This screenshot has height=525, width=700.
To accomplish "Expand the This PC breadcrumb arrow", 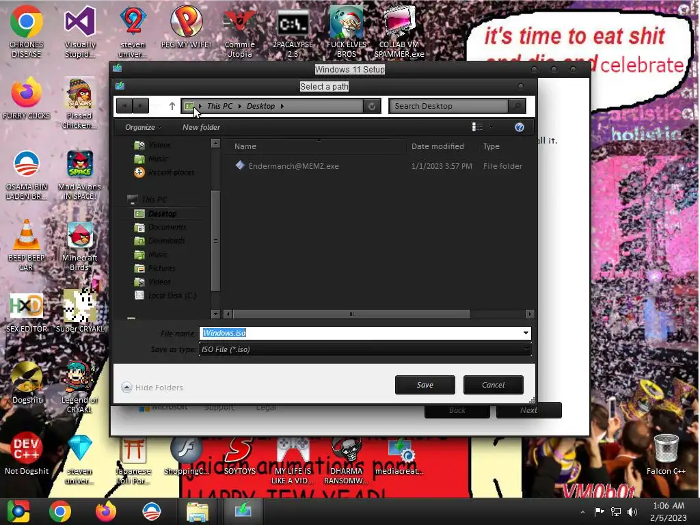I will (x=240, y=106).
